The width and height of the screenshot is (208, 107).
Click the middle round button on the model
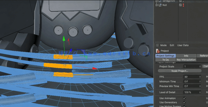tap(73, 32)
